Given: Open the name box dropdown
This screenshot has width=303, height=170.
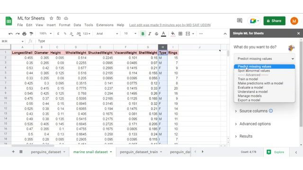Looking at the screenshot, I should [x=23, y=42].
